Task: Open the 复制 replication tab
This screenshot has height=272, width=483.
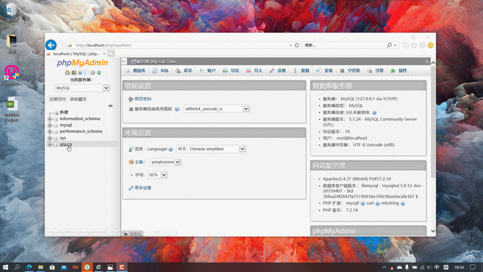Action: [301, 71]
